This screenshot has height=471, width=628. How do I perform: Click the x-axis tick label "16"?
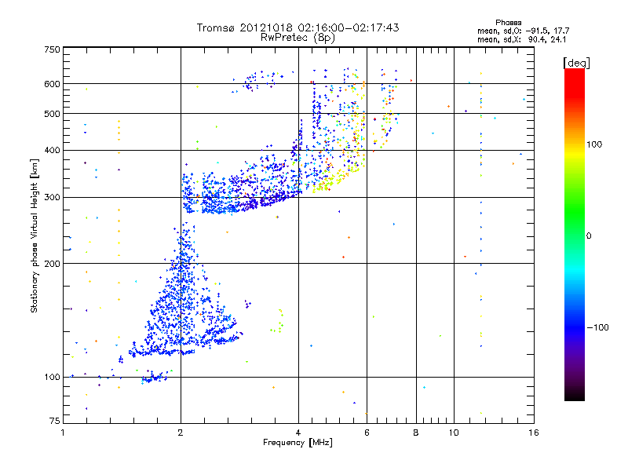[534, 433]
